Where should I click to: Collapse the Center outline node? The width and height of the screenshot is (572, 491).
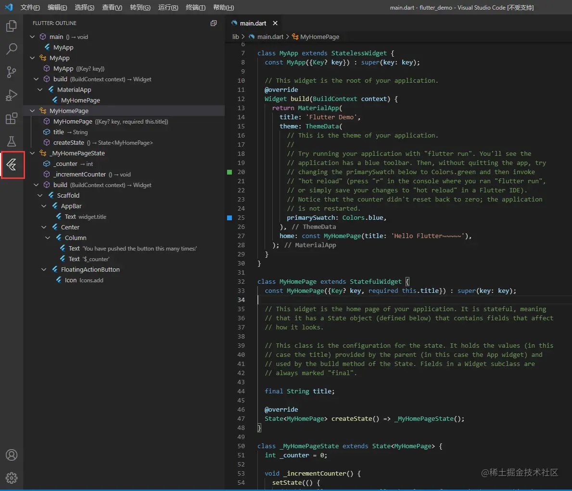tap(44, 227)
